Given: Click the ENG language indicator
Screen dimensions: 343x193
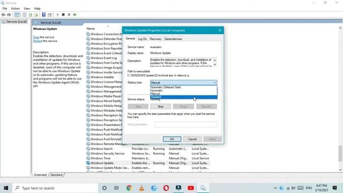Looking at the screenshot, I should point(309,188).
